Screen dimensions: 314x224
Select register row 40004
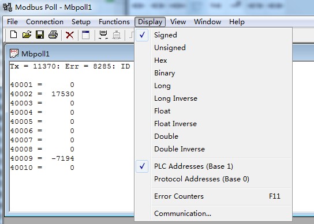[42, 112]
